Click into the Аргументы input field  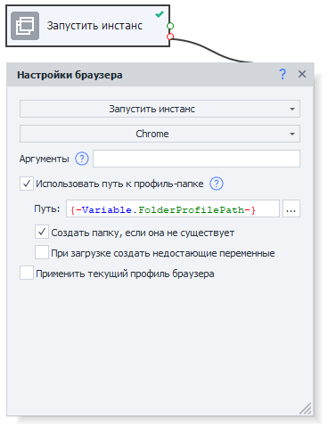pyautogui.click(x=196, y=159)
